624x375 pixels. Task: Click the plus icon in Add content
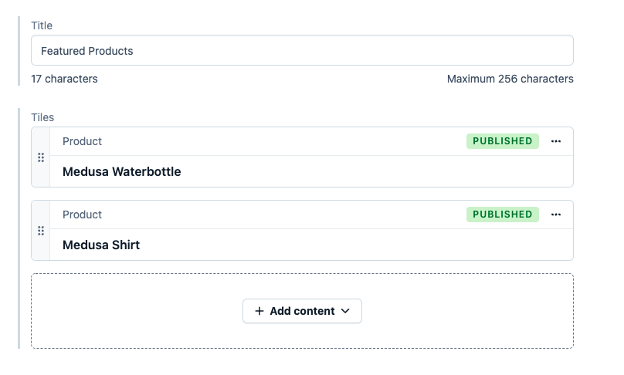tap(259, 311)
